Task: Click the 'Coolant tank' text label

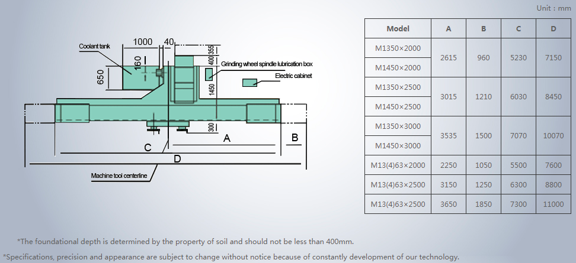Action: tap(95, 46)
